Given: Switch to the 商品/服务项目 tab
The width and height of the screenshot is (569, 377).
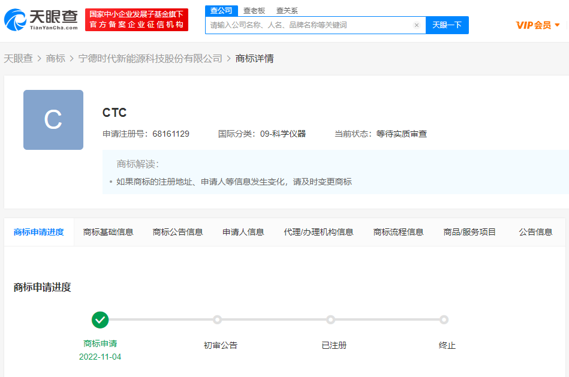Looking at the screenshot, I should (469, 232).
